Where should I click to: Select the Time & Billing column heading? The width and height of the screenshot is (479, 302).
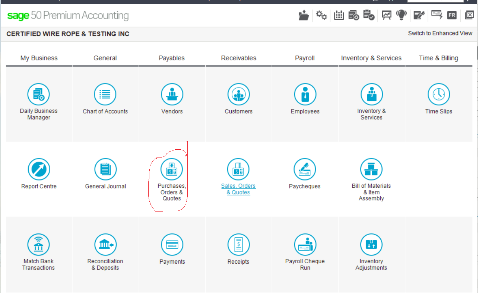click(x=439, y=58)
